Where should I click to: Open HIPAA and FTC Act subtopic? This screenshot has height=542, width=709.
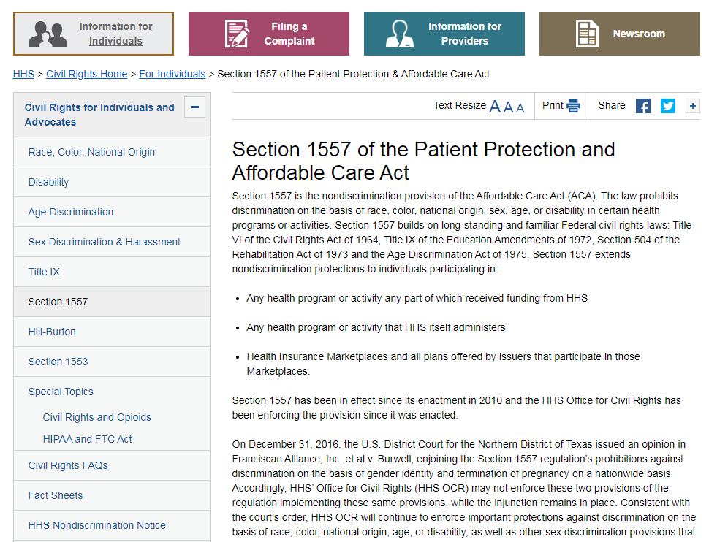(88, 439)
